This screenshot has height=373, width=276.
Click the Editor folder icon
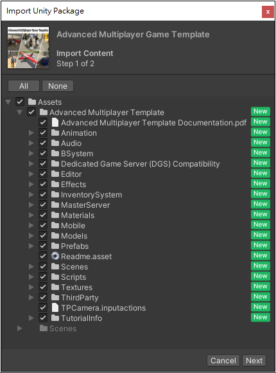(x=55, y=174)
